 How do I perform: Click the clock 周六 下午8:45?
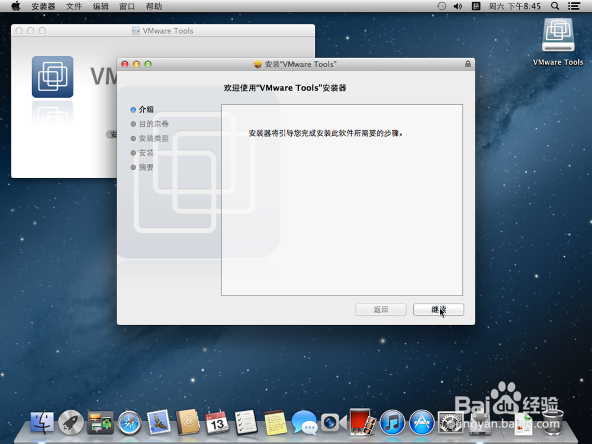514,7
